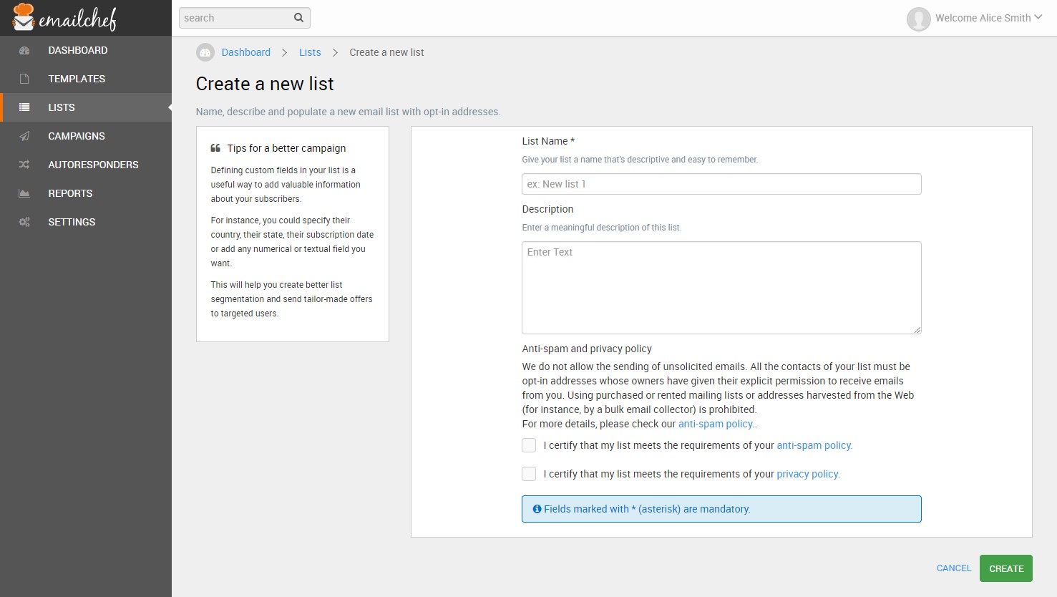This screenshot has width=1057, height=597.
Task: Click the quote icon beside Tips heading
Action: tap(215, 148)
